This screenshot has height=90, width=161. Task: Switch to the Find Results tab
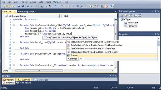click(24, 83)
